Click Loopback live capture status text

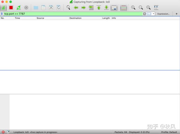pyautogui.click(x=35, y=132)
